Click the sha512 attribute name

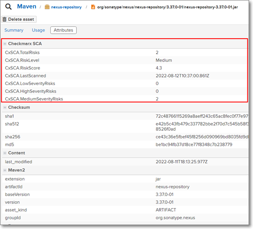pyautogui.click(x=12, y=124)
